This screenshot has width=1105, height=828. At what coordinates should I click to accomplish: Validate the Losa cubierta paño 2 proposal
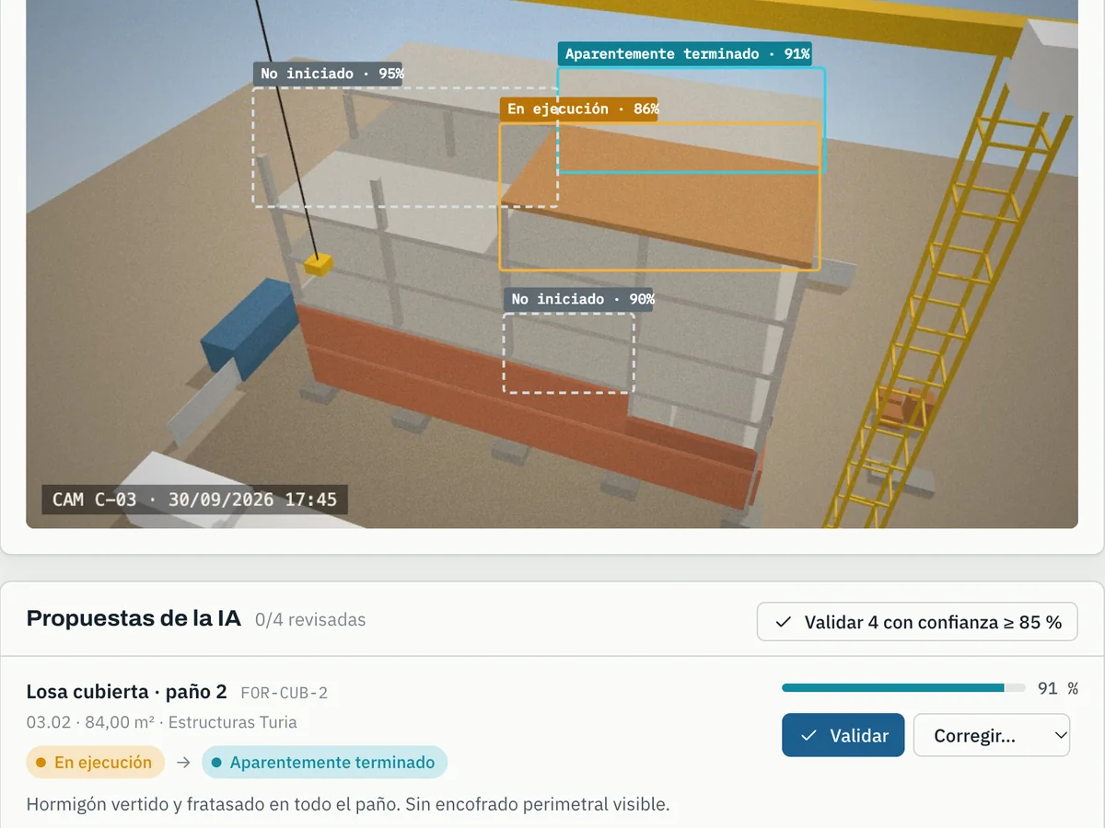tap(843, 735)
